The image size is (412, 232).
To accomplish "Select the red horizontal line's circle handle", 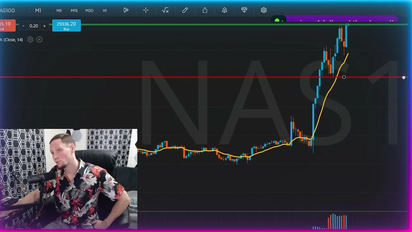I will (x=344, y=77).
